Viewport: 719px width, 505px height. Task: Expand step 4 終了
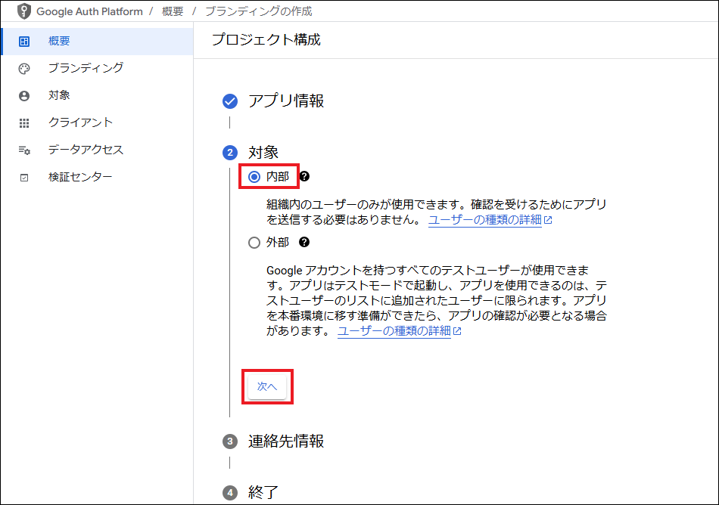pyautogui.click(x=263, y=493)
